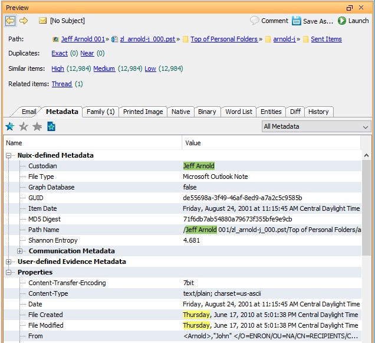Click the blue star document icon
The image size is (375, 343).
51,126
